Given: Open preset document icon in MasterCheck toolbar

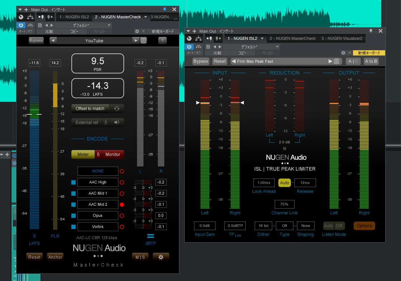Looking at the screenshot, I should [x=40, y=25].
